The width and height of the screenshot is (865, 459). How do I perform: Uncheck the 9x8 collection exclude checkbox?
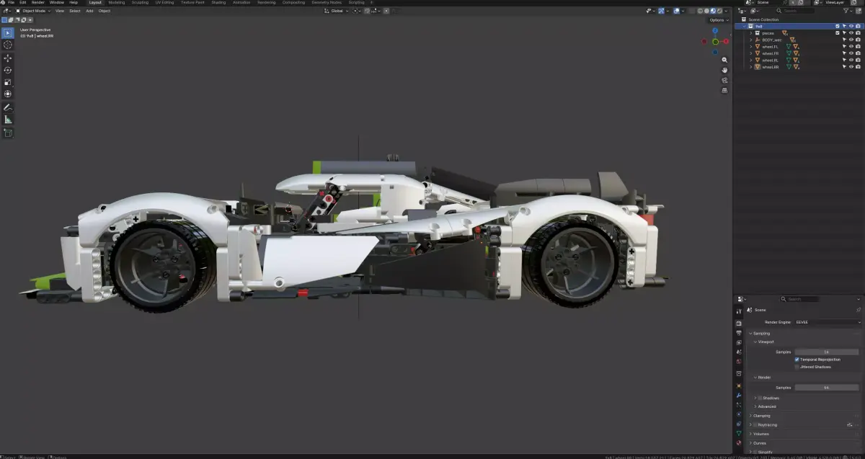click(x=838, y=26)
